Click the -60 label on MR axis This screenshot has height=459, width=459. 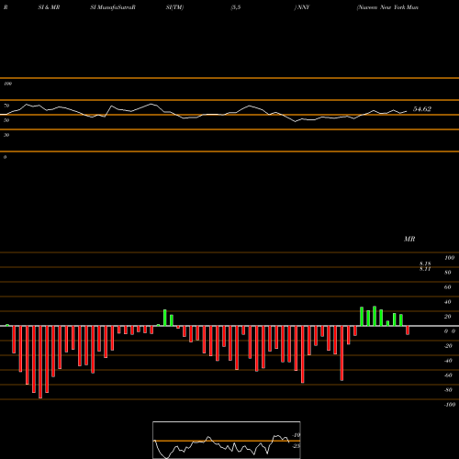point(448,375)
